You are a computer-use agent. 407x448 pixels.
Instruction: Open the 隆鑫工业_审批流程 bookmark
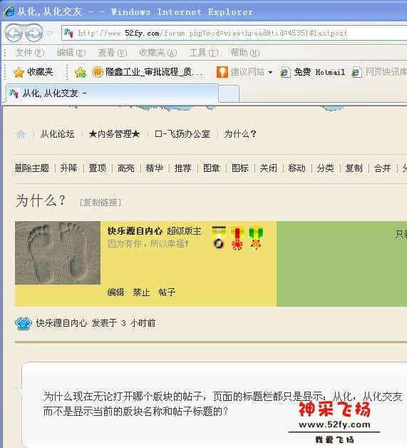tap(148, 72)
